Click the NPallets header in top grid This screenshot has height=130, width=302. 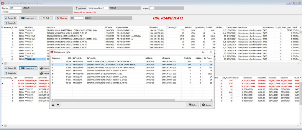tap(221, 27)
